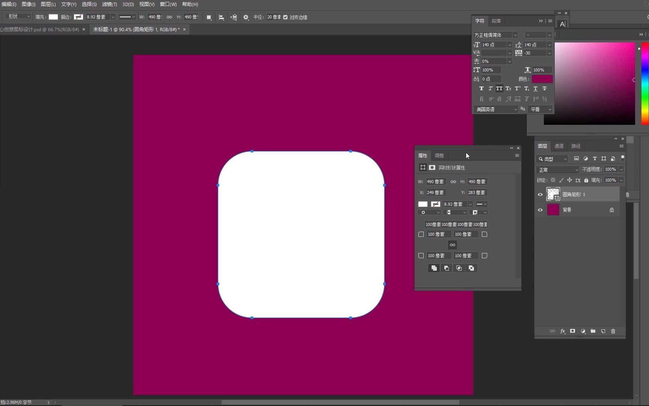Click exclude overlapping shapes icon in Properties
This screenshot has width=649, height=406.
pyautogui.click(x=471, y=268)
